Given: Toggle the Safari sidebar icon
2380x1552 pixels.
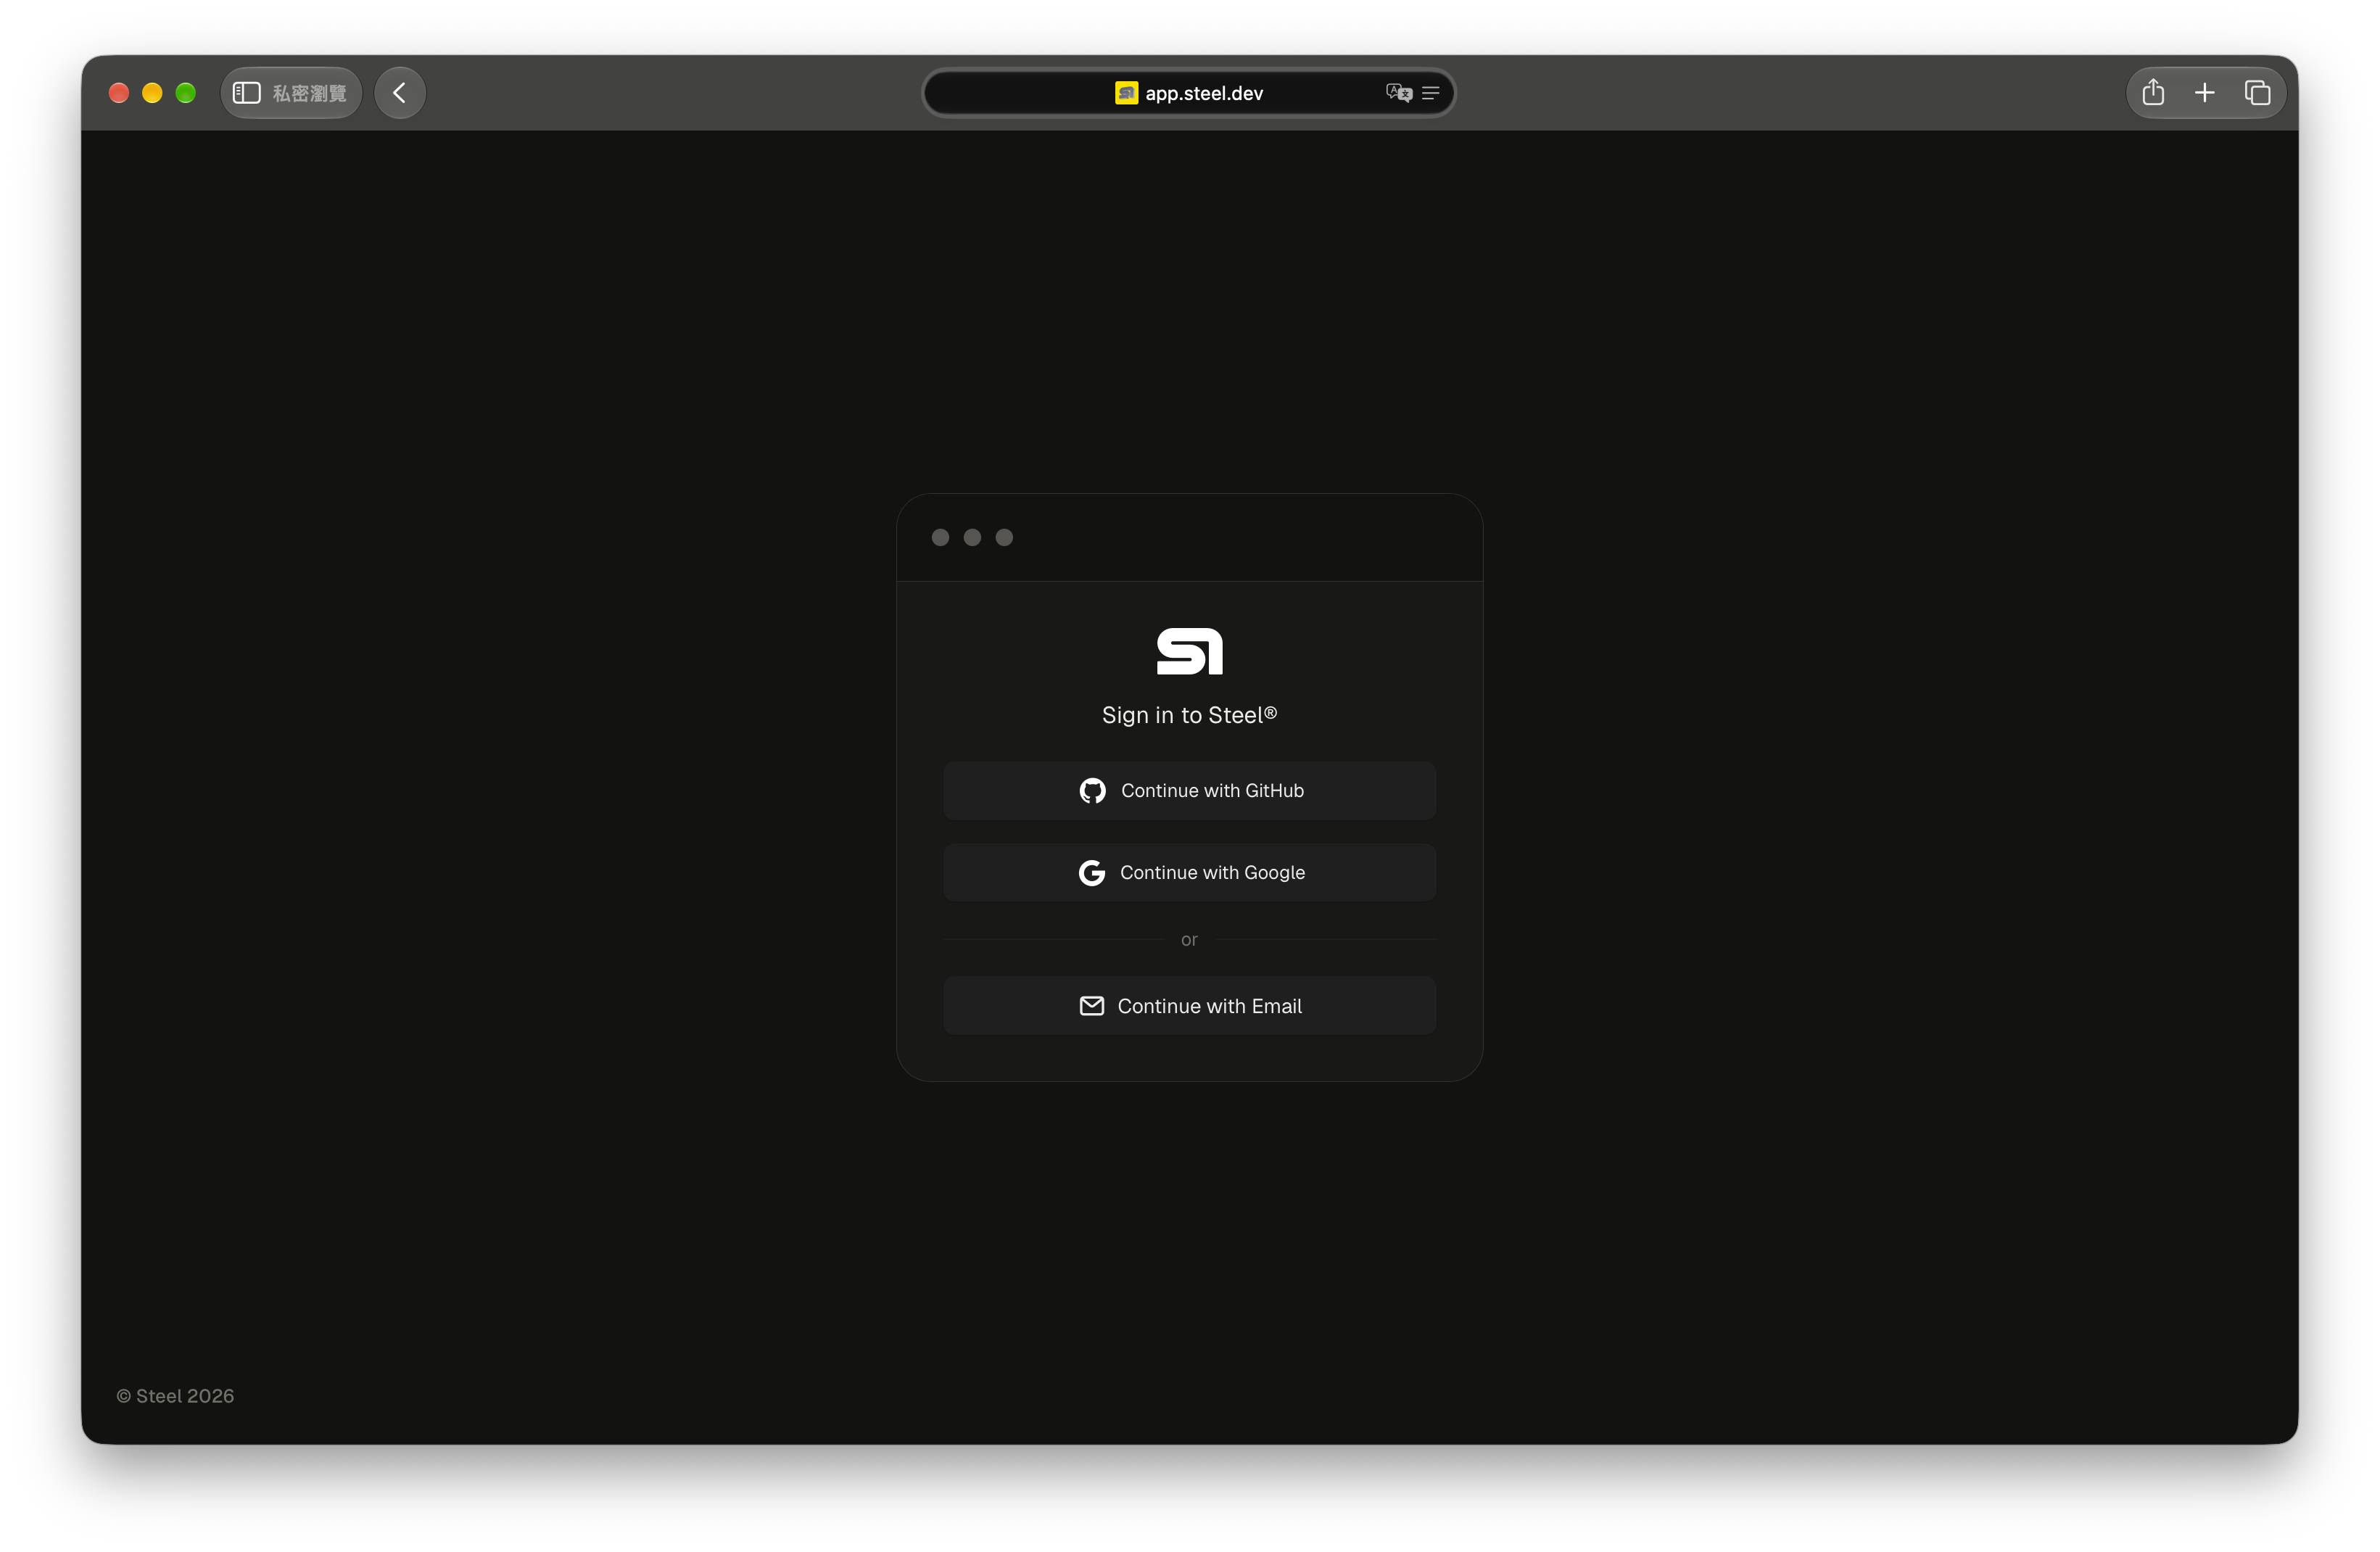Looking at the screenshot, I should 246,93.
